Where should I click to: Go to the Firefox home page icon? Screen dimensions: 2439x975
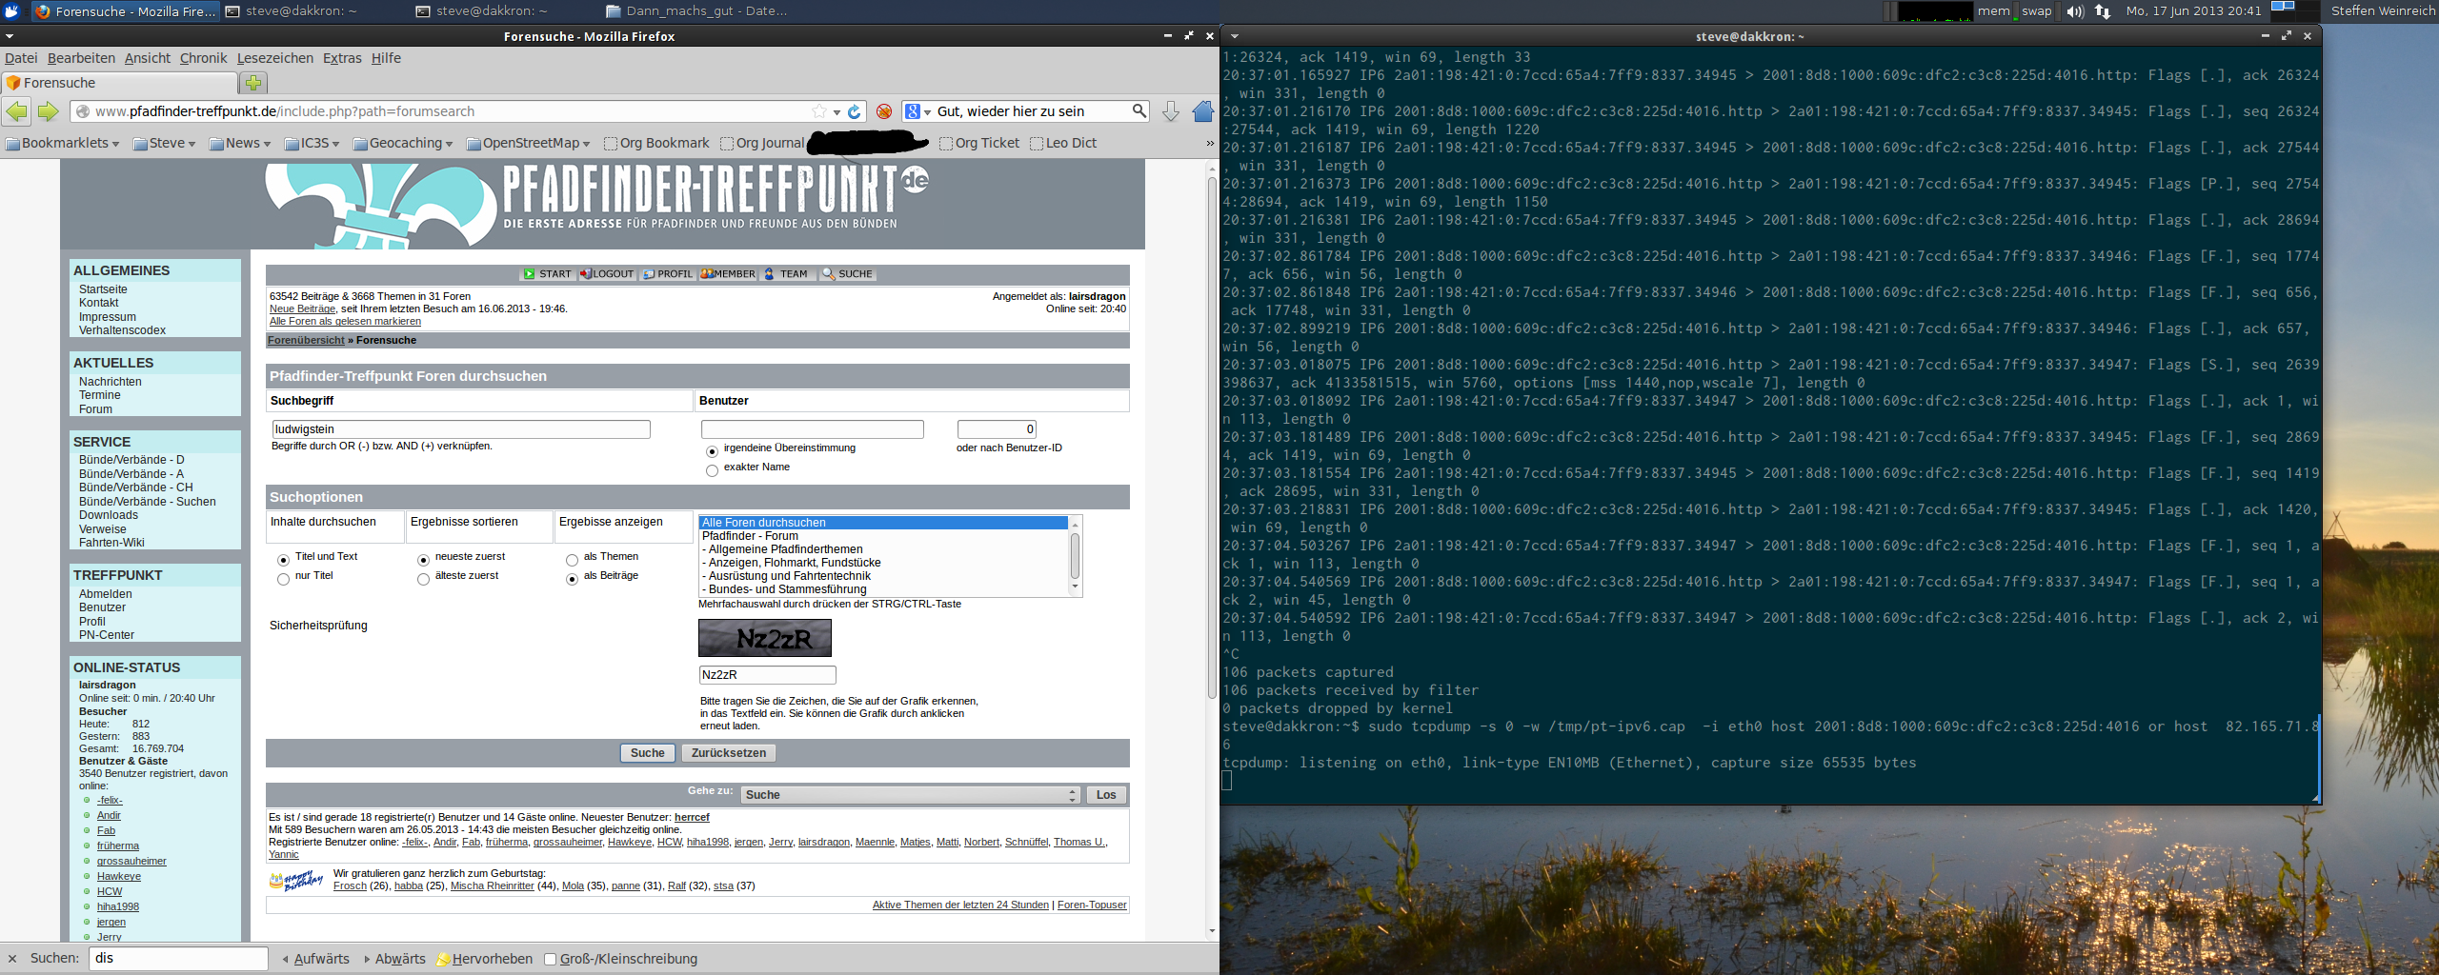pos(1202,112)
